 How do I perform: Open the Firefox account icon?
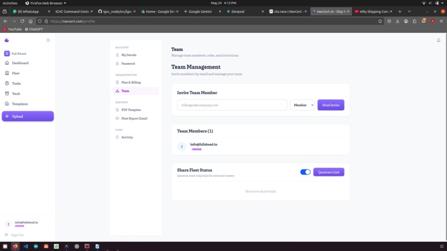tap(406, 21)
